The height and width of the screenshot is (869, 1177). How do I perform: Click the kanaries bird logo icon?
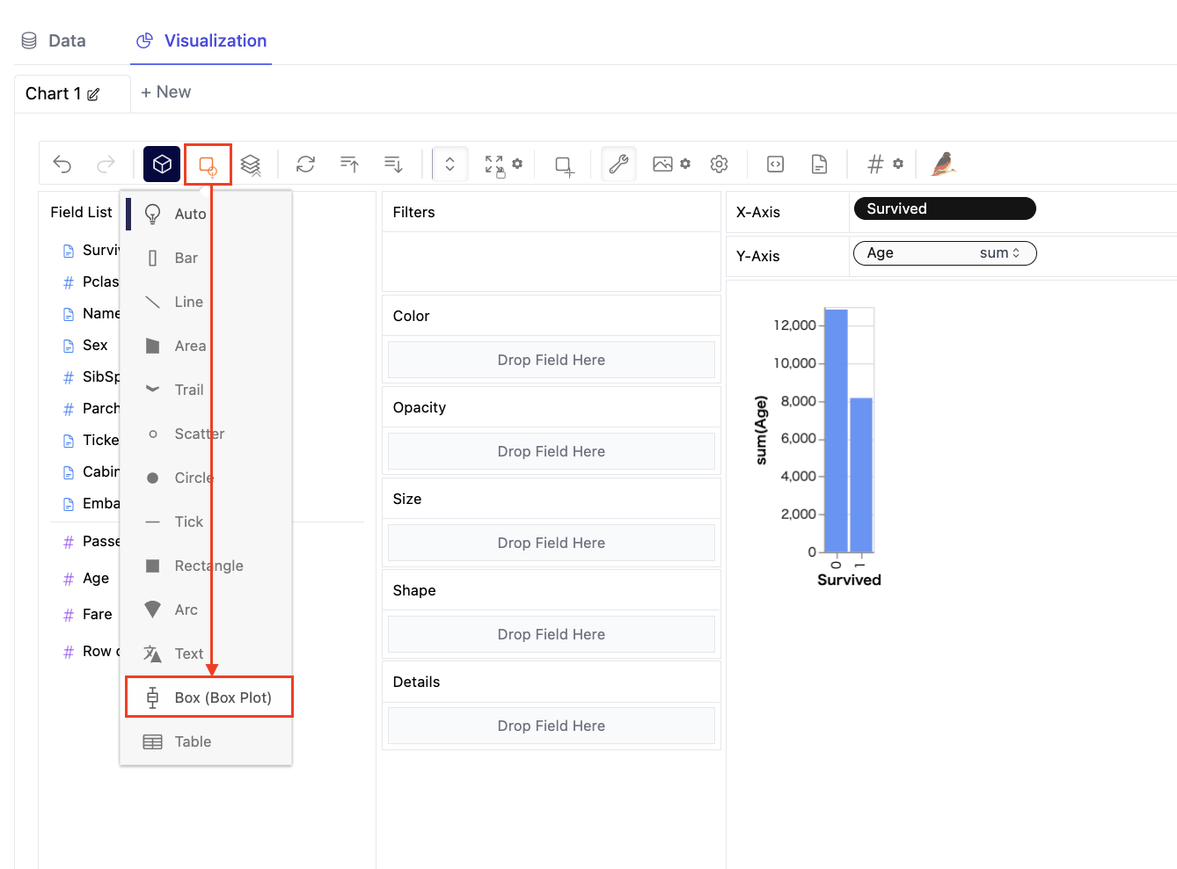click(944, 164)
